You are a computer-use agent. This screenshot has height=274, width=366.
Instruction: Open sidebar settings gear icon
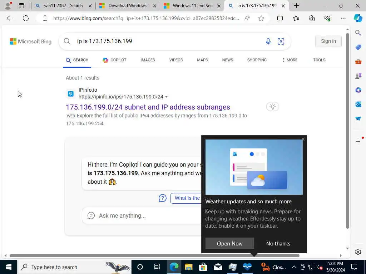(x=358, y=252)
